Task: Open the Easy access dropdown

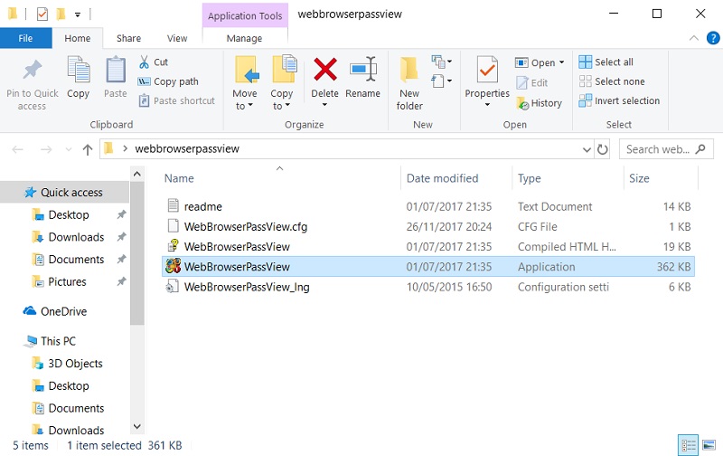Action: [x=441, y=81]
